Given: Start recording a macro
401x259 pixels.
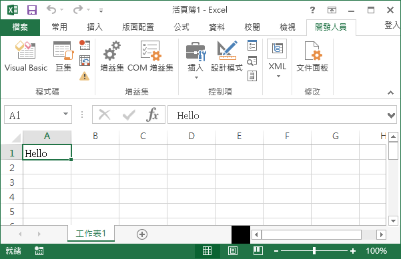Looking at the screenshot, I should coord(84,45).
